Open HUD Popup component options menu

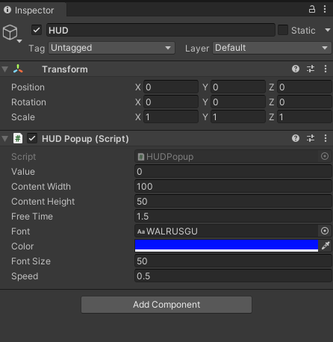(326, 138)
